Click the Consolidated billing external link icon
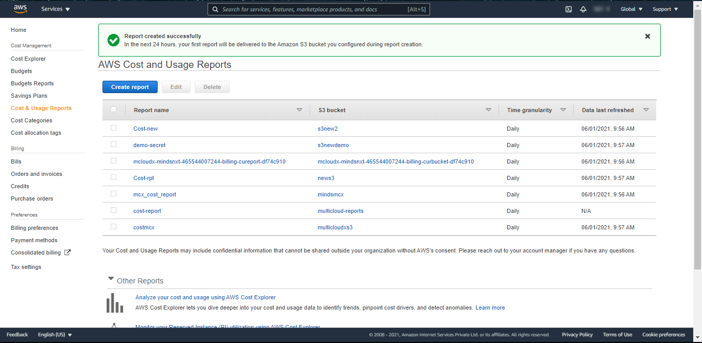 67,252
